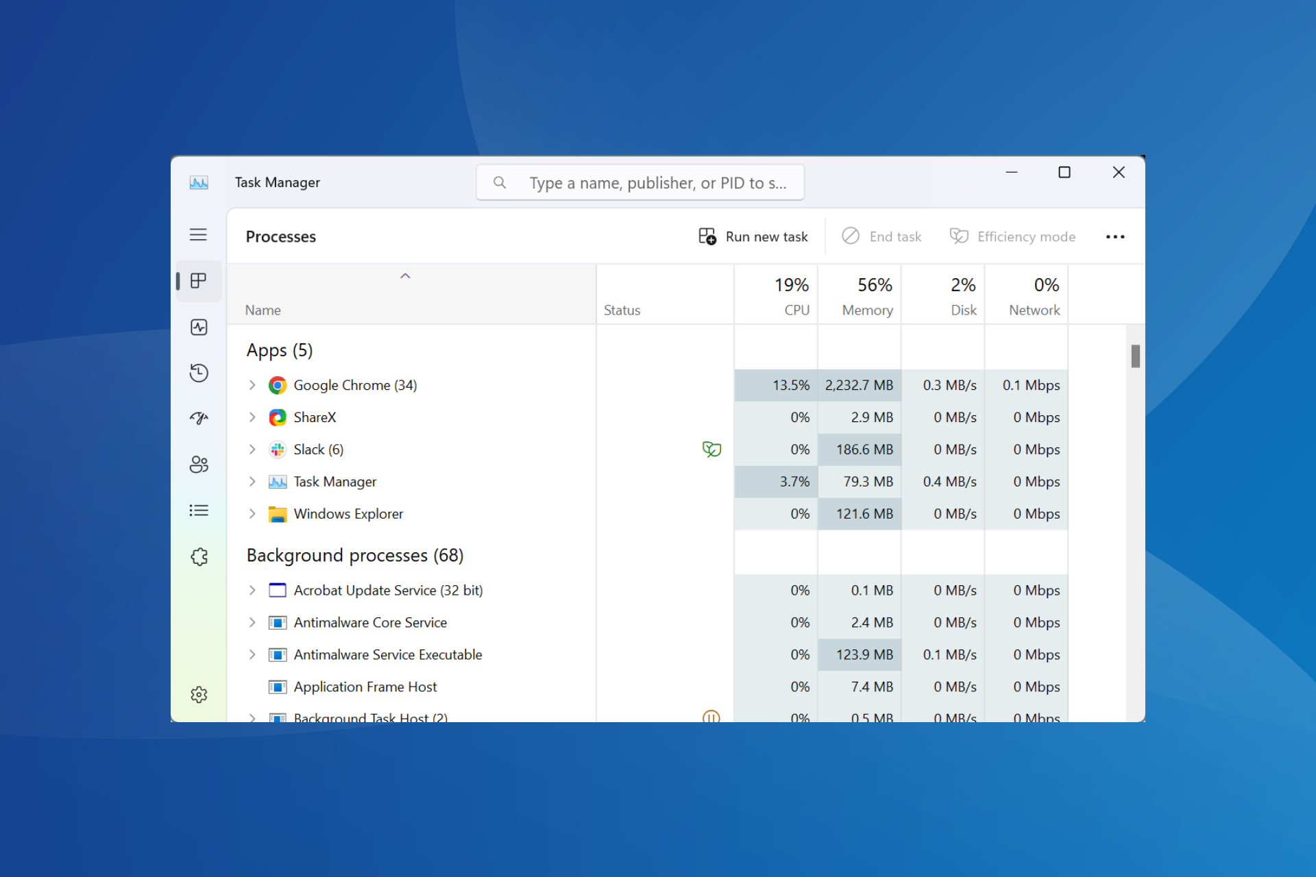The height and width of the screenshot is (877, 1316).
Task: Expand the Windows Explorer process entry
Action: [x=252, y=514]
